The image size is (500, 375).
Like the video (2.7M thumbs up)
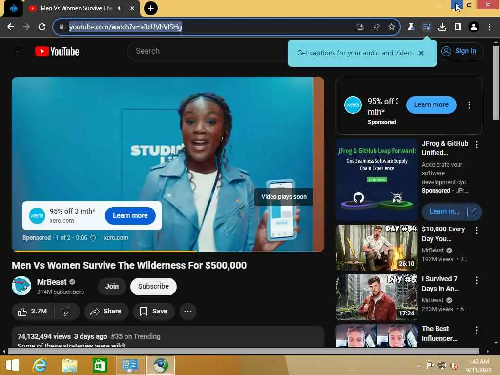33,311
